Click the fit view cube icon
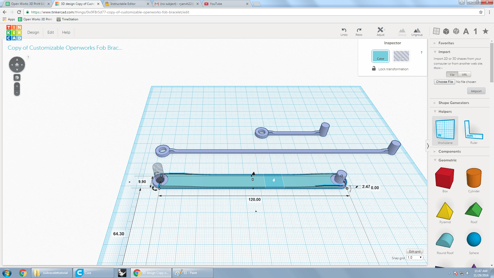494x278 pixels. point(17,77)
